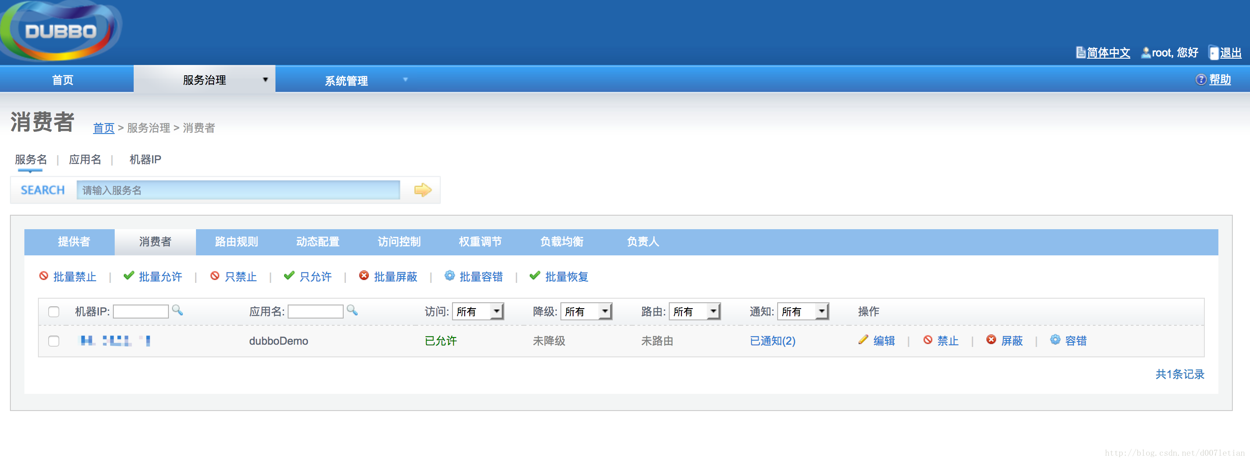Click the 请输入服务名 search input field

coord(238,190)
